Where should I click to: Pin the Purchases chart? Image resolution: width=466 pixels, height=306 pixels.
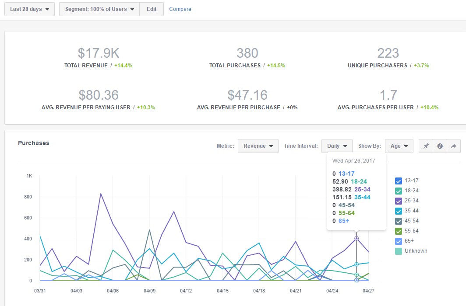click(426, 146)
